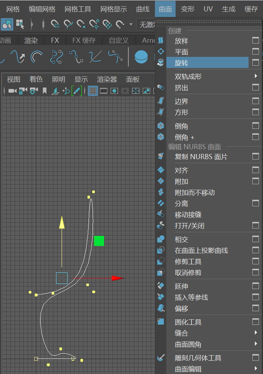Open option box for 放样 (Loft)

click(255, 41)
